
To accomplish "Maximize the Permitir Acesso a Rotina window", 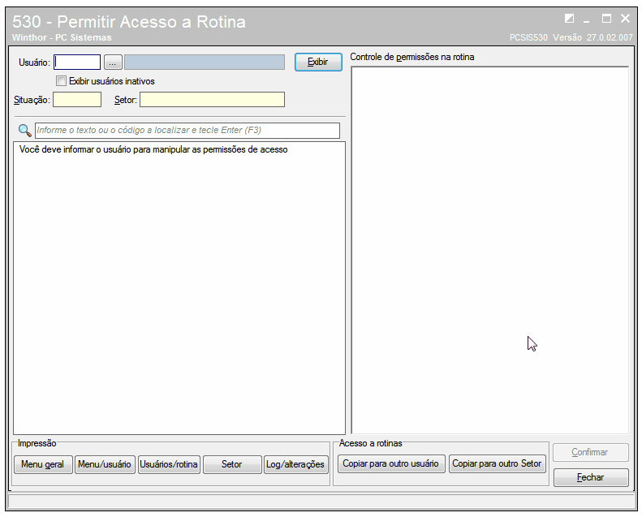I will [x=606, y=19].
